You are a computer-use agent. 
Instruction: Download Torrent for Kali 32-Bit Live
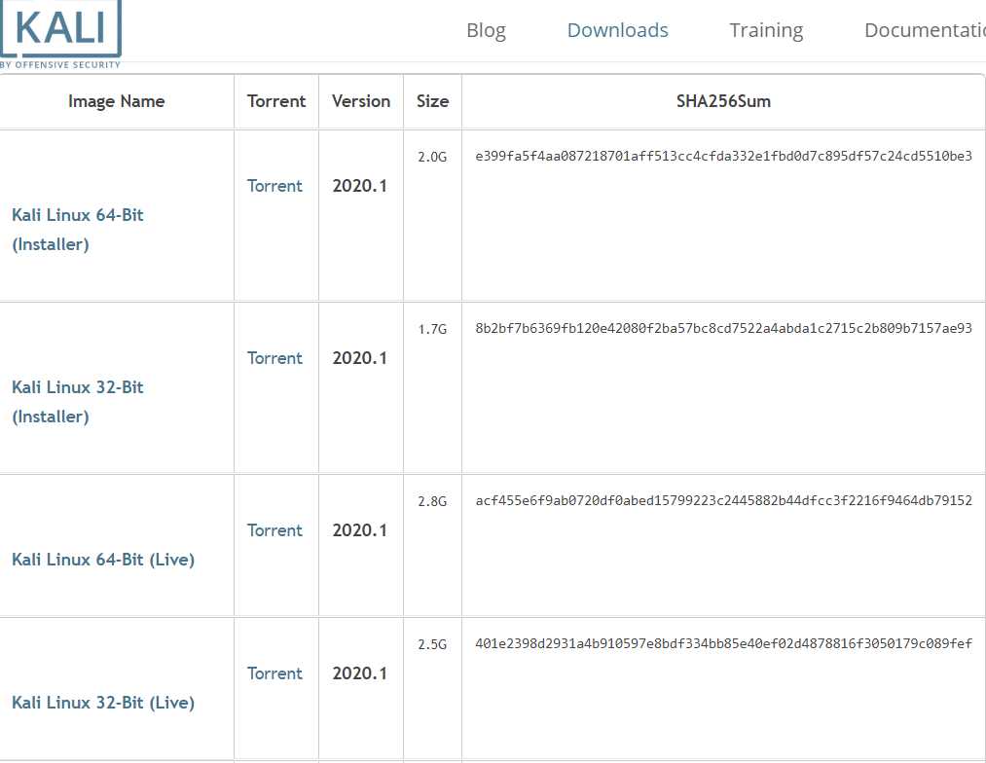[x=274, y=673]
